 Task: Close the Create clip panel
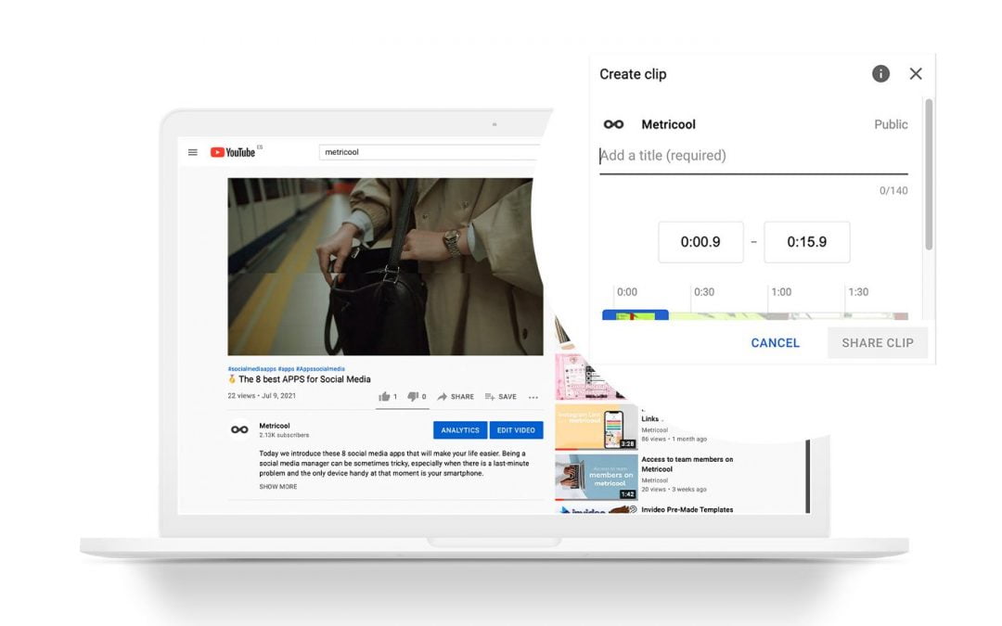[x=916, y=73]
